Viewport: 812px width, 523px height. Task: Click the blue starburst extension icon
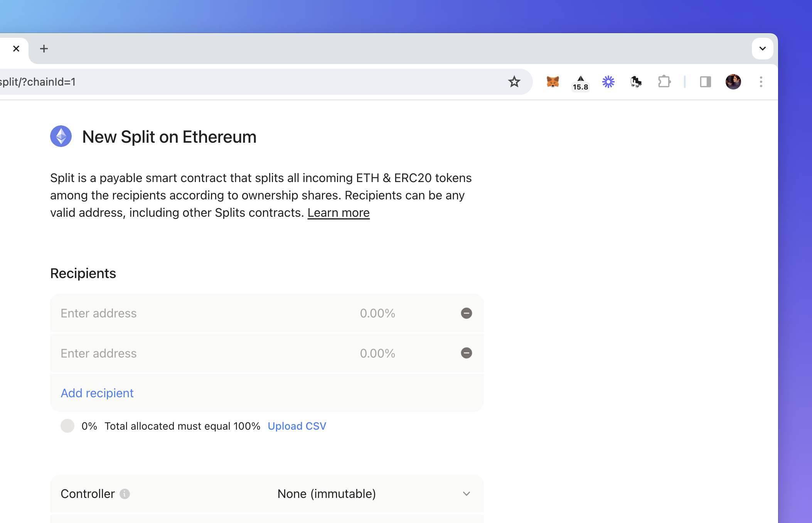pyautogui.click(x=608, y=82)
